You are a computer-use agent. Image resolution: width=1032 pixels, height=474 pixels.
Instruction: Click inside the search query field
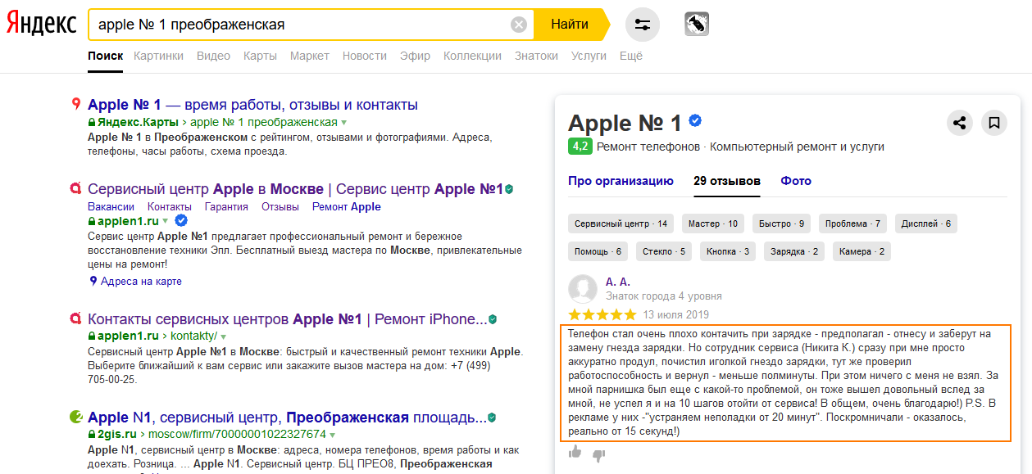299,25
